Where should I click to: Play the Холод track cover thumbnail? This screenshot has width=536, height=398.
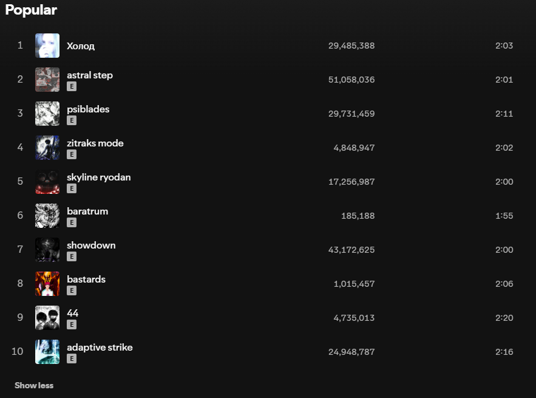pos(47,46)
